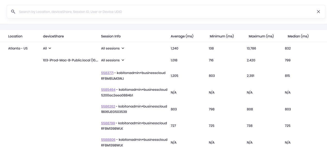Click the Maximum (ms) column header
The image size is (327, 156).
(x=261, y=36)
